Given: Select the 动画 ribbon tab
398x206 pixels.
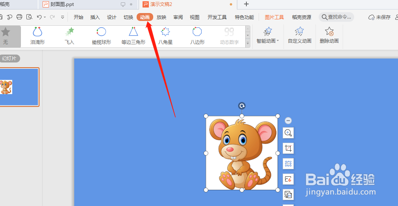Looking at the screenshot, I should tap(145, 17).
